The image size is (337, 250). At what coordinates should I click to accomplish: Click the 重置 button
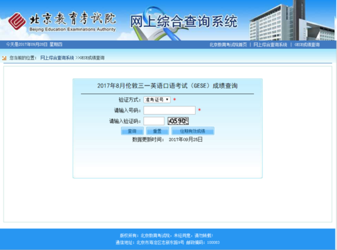(x=157, y=131)
